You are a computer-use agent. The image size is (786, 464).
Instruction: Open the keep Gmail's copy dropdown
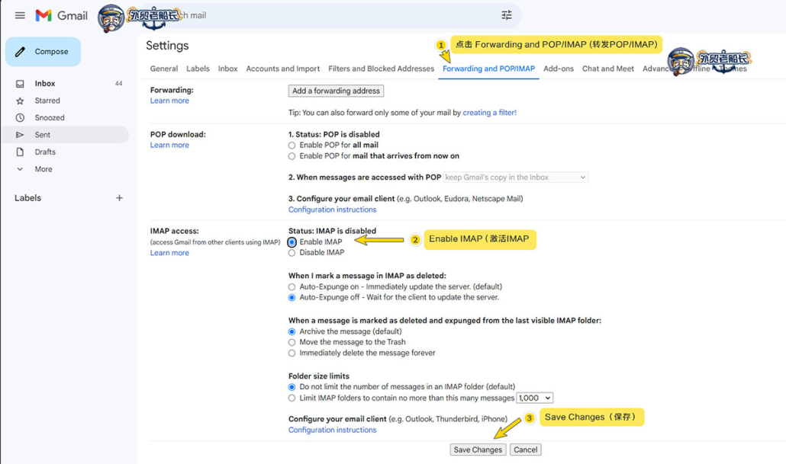pyautogui.click(x=515, y=178)
